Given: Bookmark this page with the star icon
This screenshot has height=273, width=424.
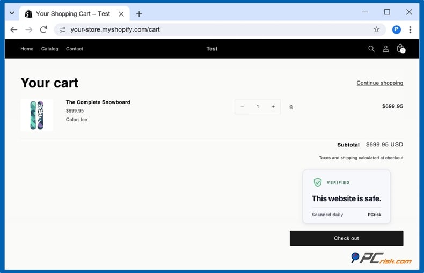Looking at the screenshot, I should [376, 29].
